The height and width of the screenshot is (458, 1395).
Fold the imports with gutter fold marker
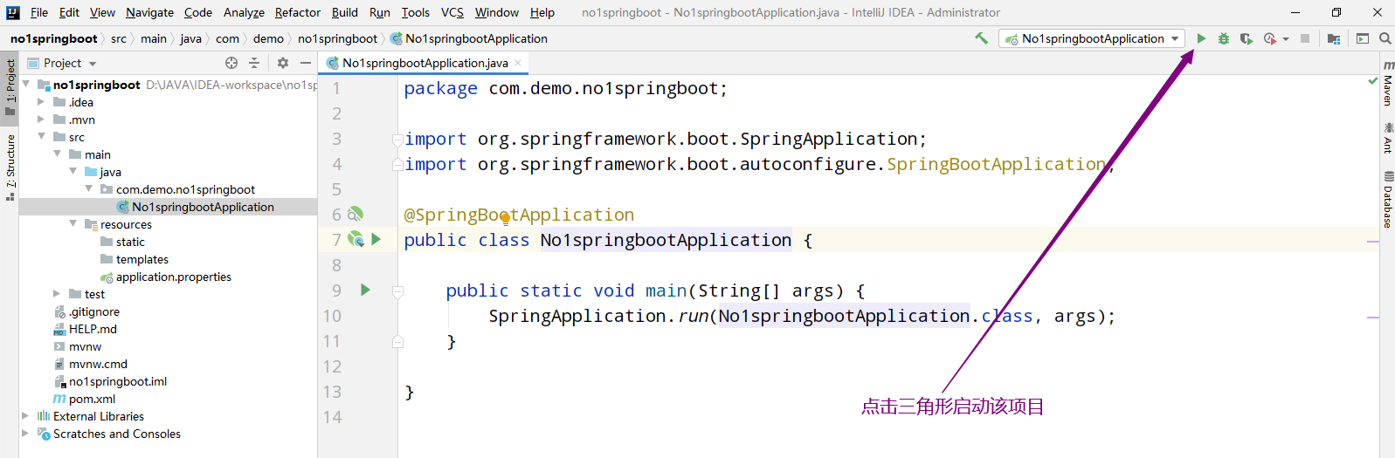tap(397, 139)
